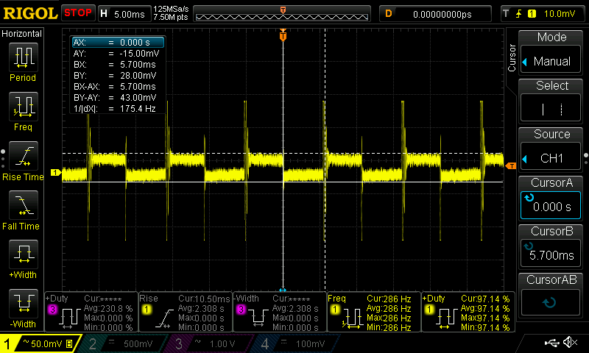Click the 1/|dX| = 175.4 Hz readout

click(115, 109)
